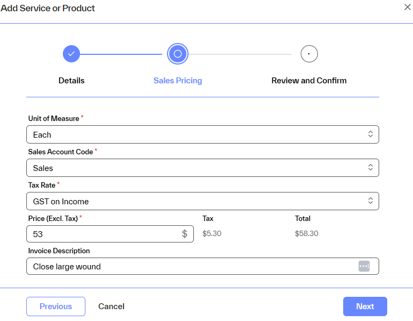413x321 pixels.
Task: Proceed with the Next button
Action: click(365, 306)
